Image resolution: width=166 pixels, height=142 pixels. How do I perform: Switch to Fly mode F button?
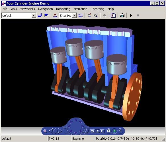[x=102, y=131]
